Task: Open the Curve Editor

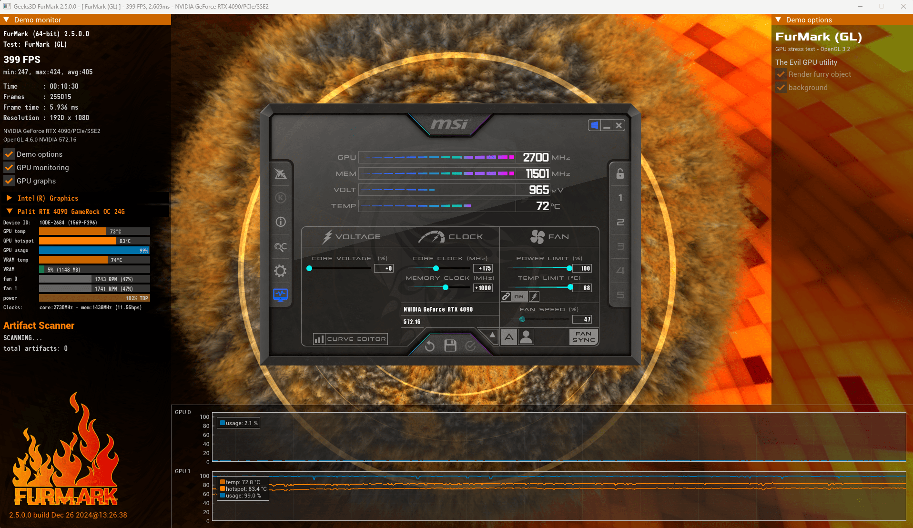Action: point(356,339)
